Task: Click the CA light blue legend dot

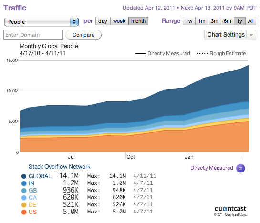Action: (24, 198)
